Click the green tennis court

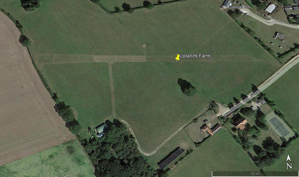click(279, 126)
